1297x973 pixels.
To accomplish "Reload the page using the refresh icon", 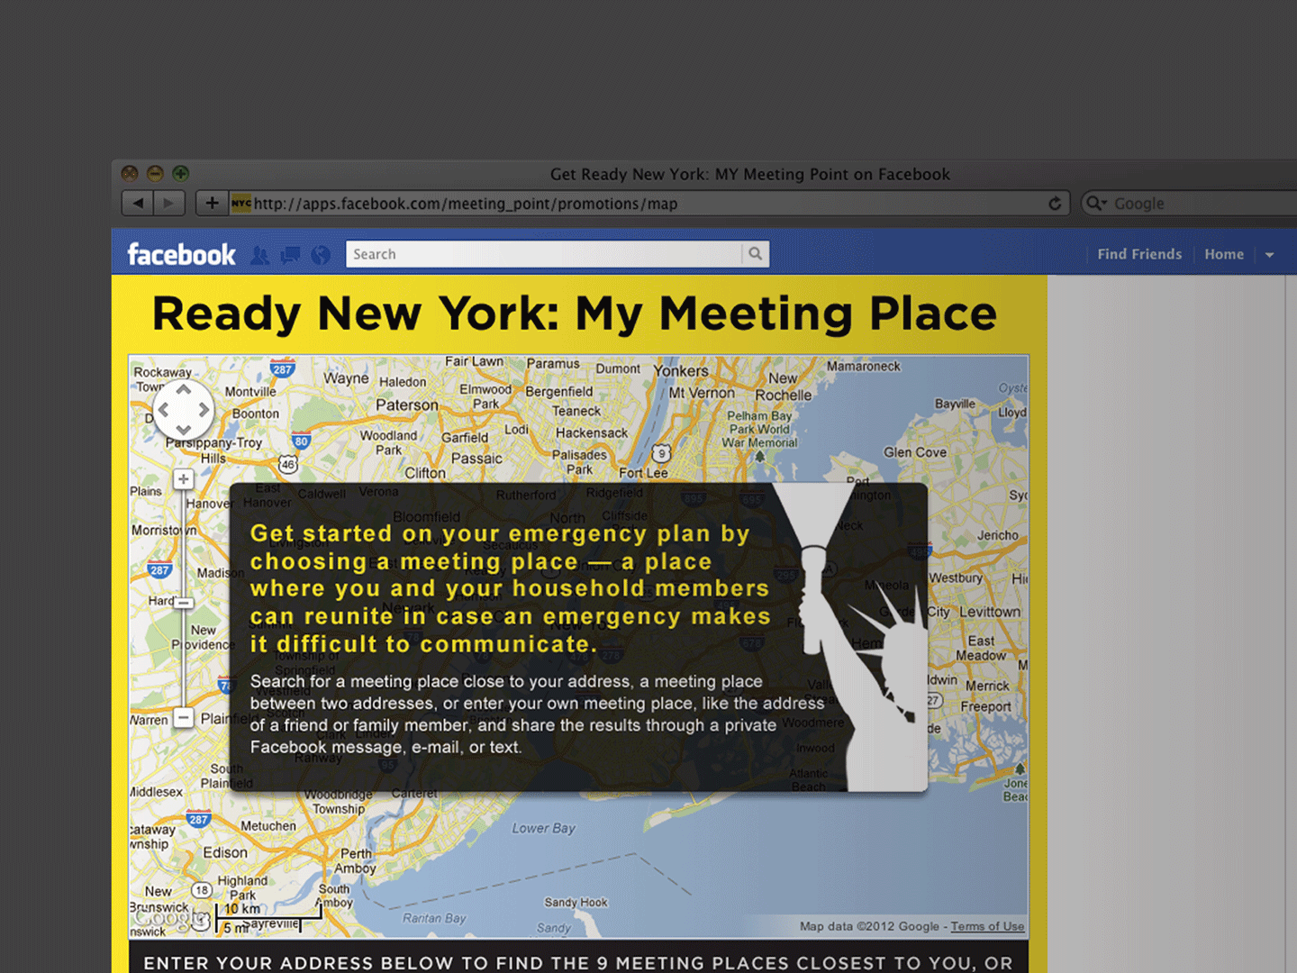I will click(x=1055, y=204).
